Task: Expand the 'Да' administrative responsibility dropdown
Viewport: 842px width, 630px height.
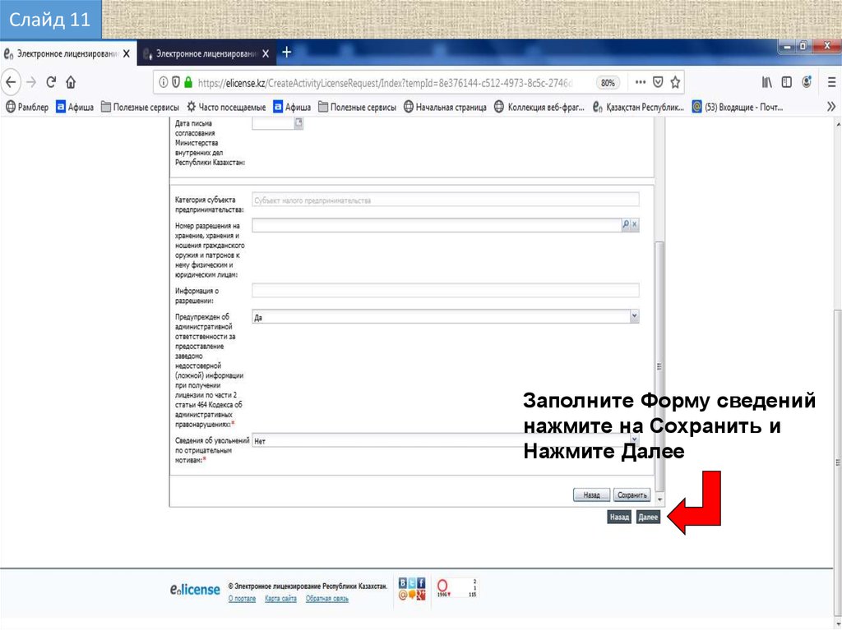Action: click(634, 315)
